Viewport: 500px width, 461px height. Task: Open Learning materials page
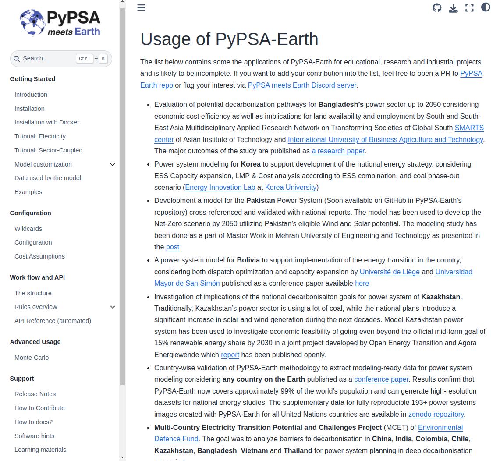click(40, 450)
